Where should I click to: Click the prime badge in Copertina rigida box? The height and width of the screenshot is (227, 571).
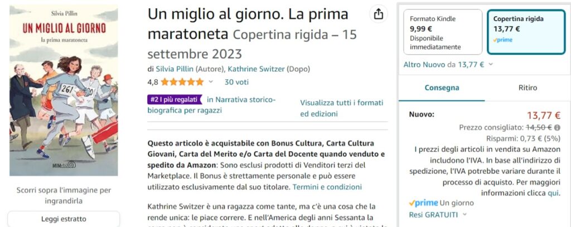point(502,40)
